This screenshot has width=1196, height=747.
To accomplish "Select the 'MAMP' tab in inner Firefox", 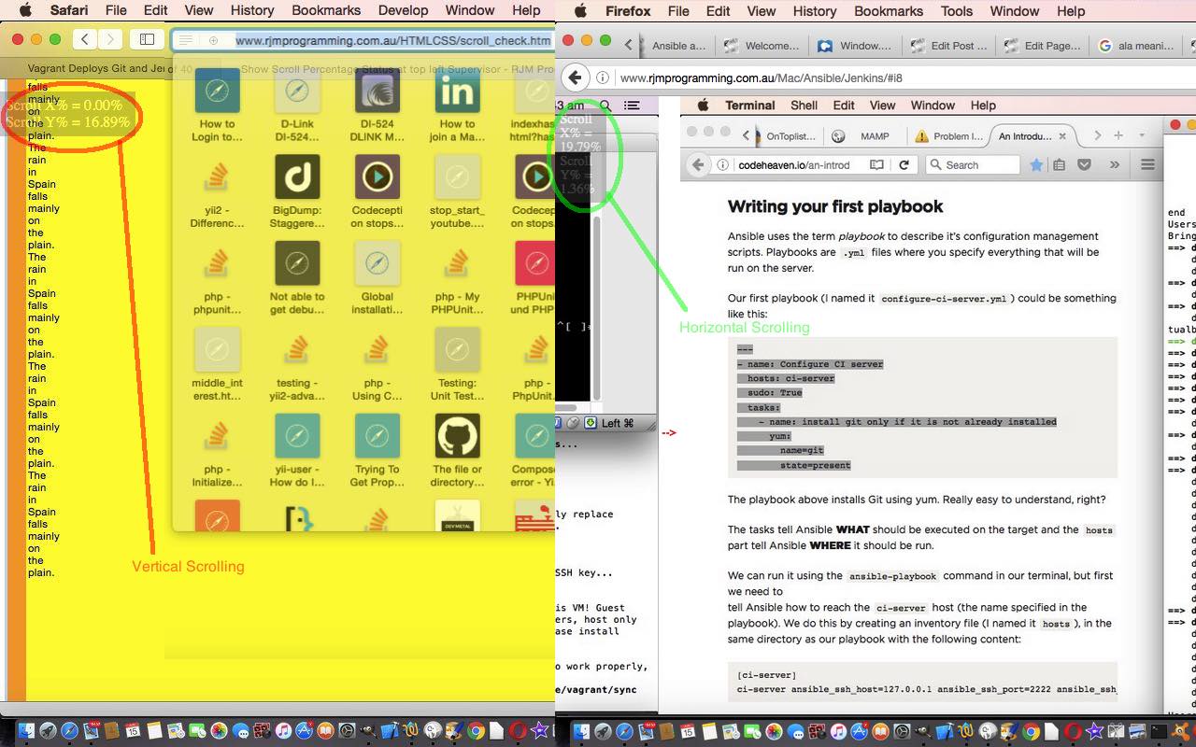I will click(x=863, y=136).
